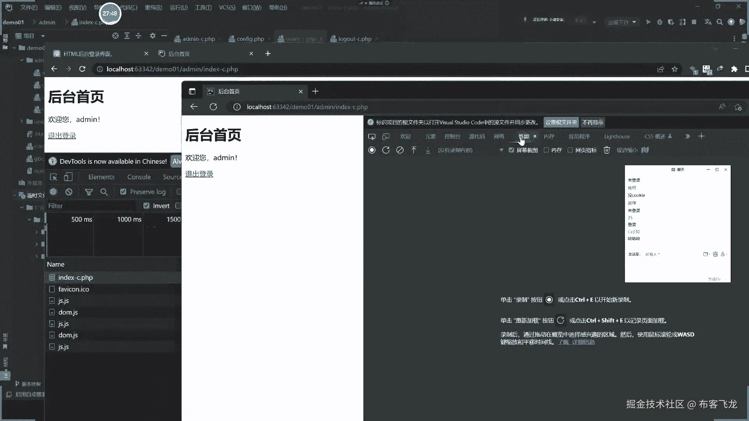Open the 项目 view dropdown in IDE
Viewport: 749px width, 421px height.
click(x=43, y=36)
